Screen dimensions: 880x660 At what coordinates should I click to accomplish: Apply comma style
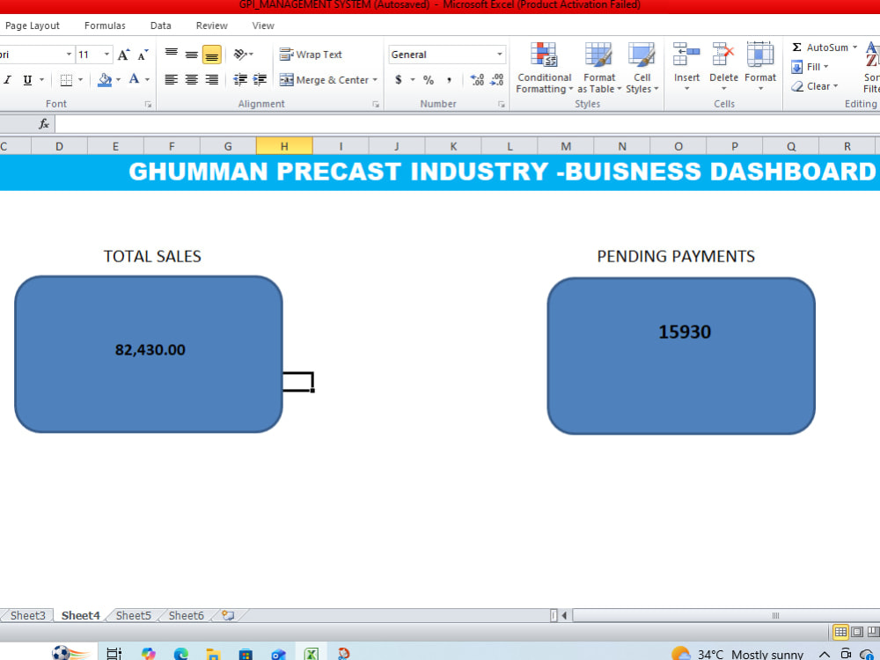coord(449,80)
